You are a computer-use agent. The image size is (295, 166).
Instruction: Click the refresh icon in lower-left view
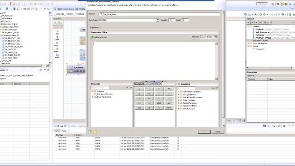point(41,70)
